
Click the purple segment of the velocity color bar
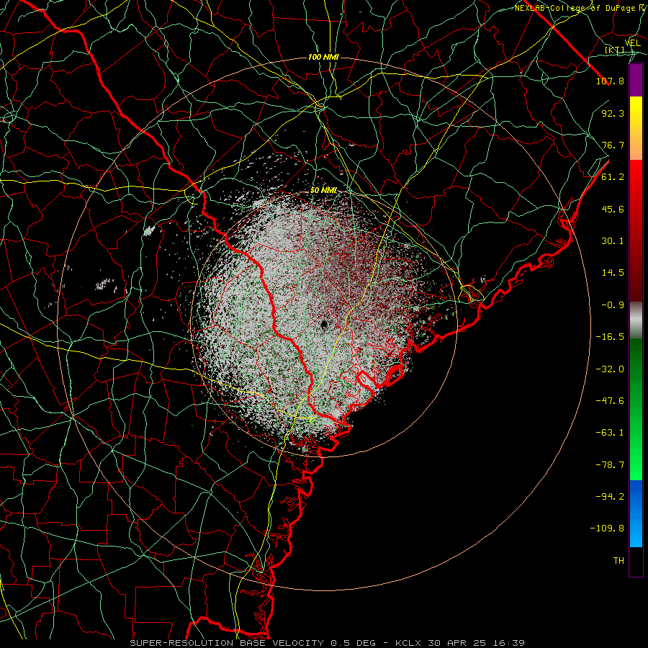(636, 80)
